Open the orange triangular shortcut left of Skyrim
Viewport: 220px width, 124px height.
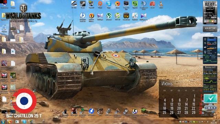[117, 111]
